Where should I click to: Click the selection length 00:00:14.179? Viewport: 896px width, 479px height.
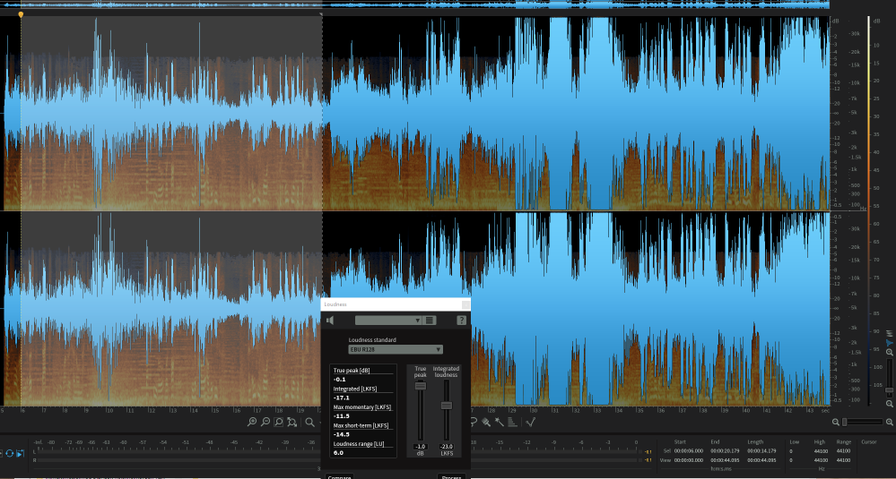pyautogui.click(x=761, y=451)
